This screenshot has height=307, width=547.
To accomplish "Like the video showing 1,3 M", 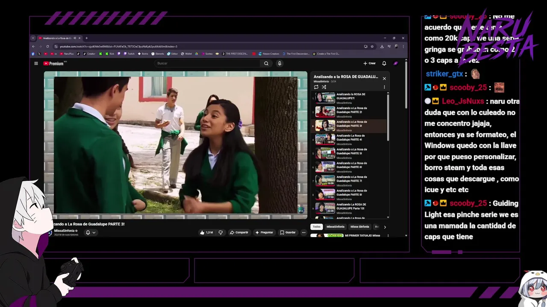I will (207, 232).
